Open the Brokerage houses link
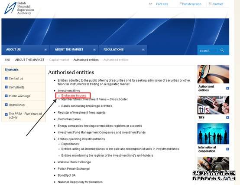 (x=74, y=96)
